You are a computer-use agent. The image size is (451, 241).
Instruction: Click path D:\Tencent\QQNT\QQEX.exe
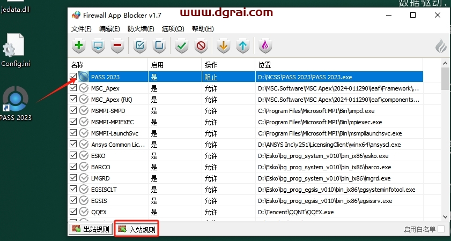296,212
